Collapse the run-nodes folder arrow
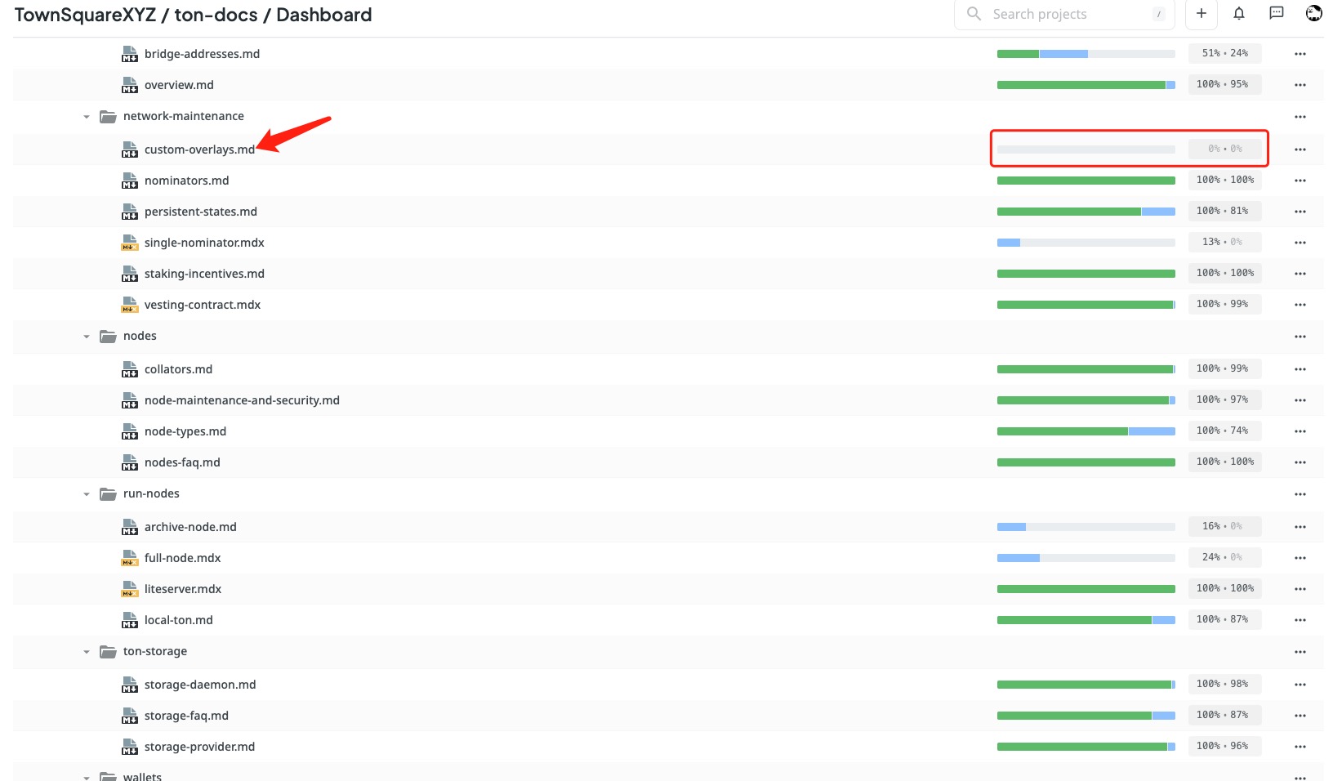This screenshot has width=1333, height=781. tap(87, 494)
